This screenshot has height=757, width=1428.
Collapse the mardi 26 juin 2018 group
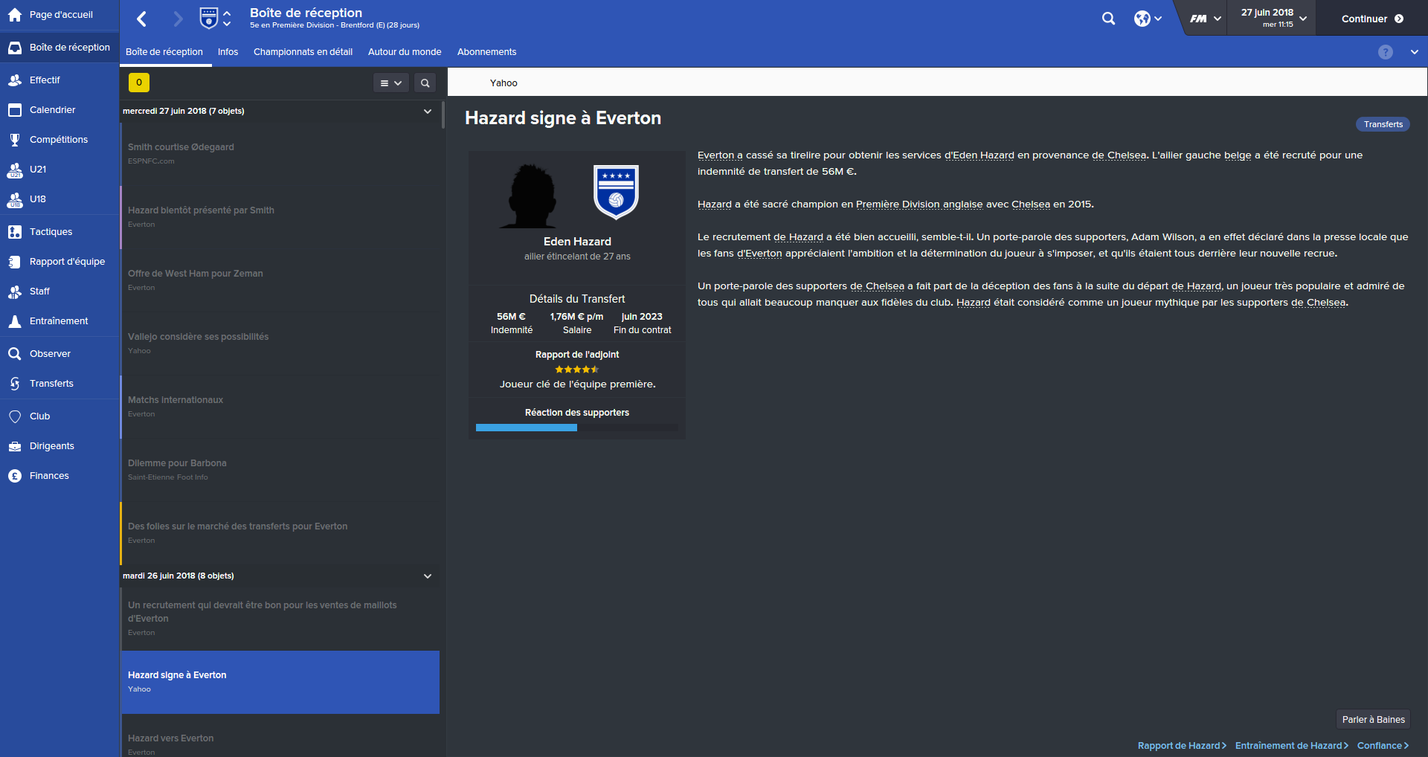click(x=427, y=576)
